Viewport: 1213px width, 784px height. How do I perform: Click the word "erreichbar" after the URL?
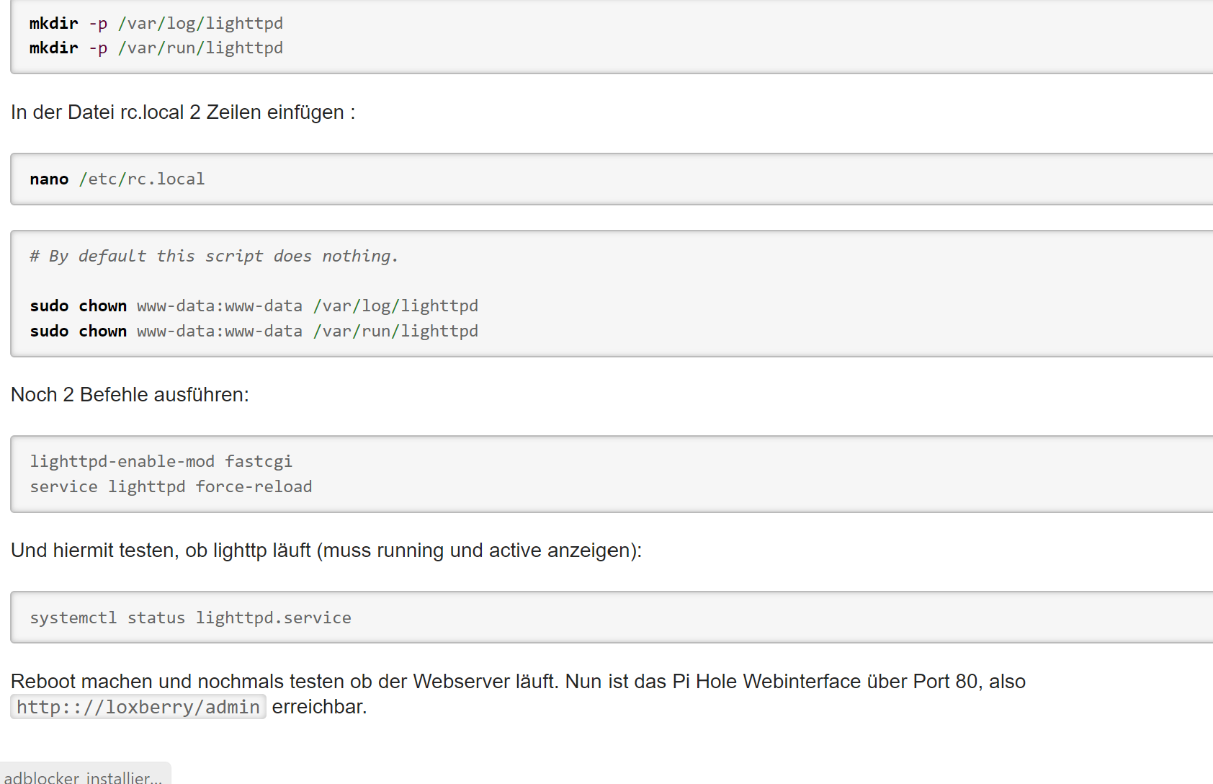click(318, 707)
